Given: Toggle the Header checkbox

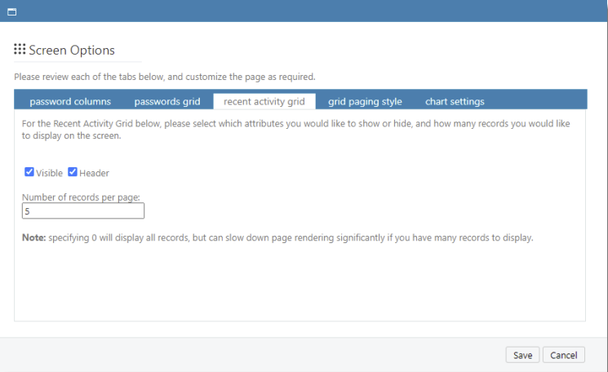Looking at the screenshot, I should pos(73,172).
